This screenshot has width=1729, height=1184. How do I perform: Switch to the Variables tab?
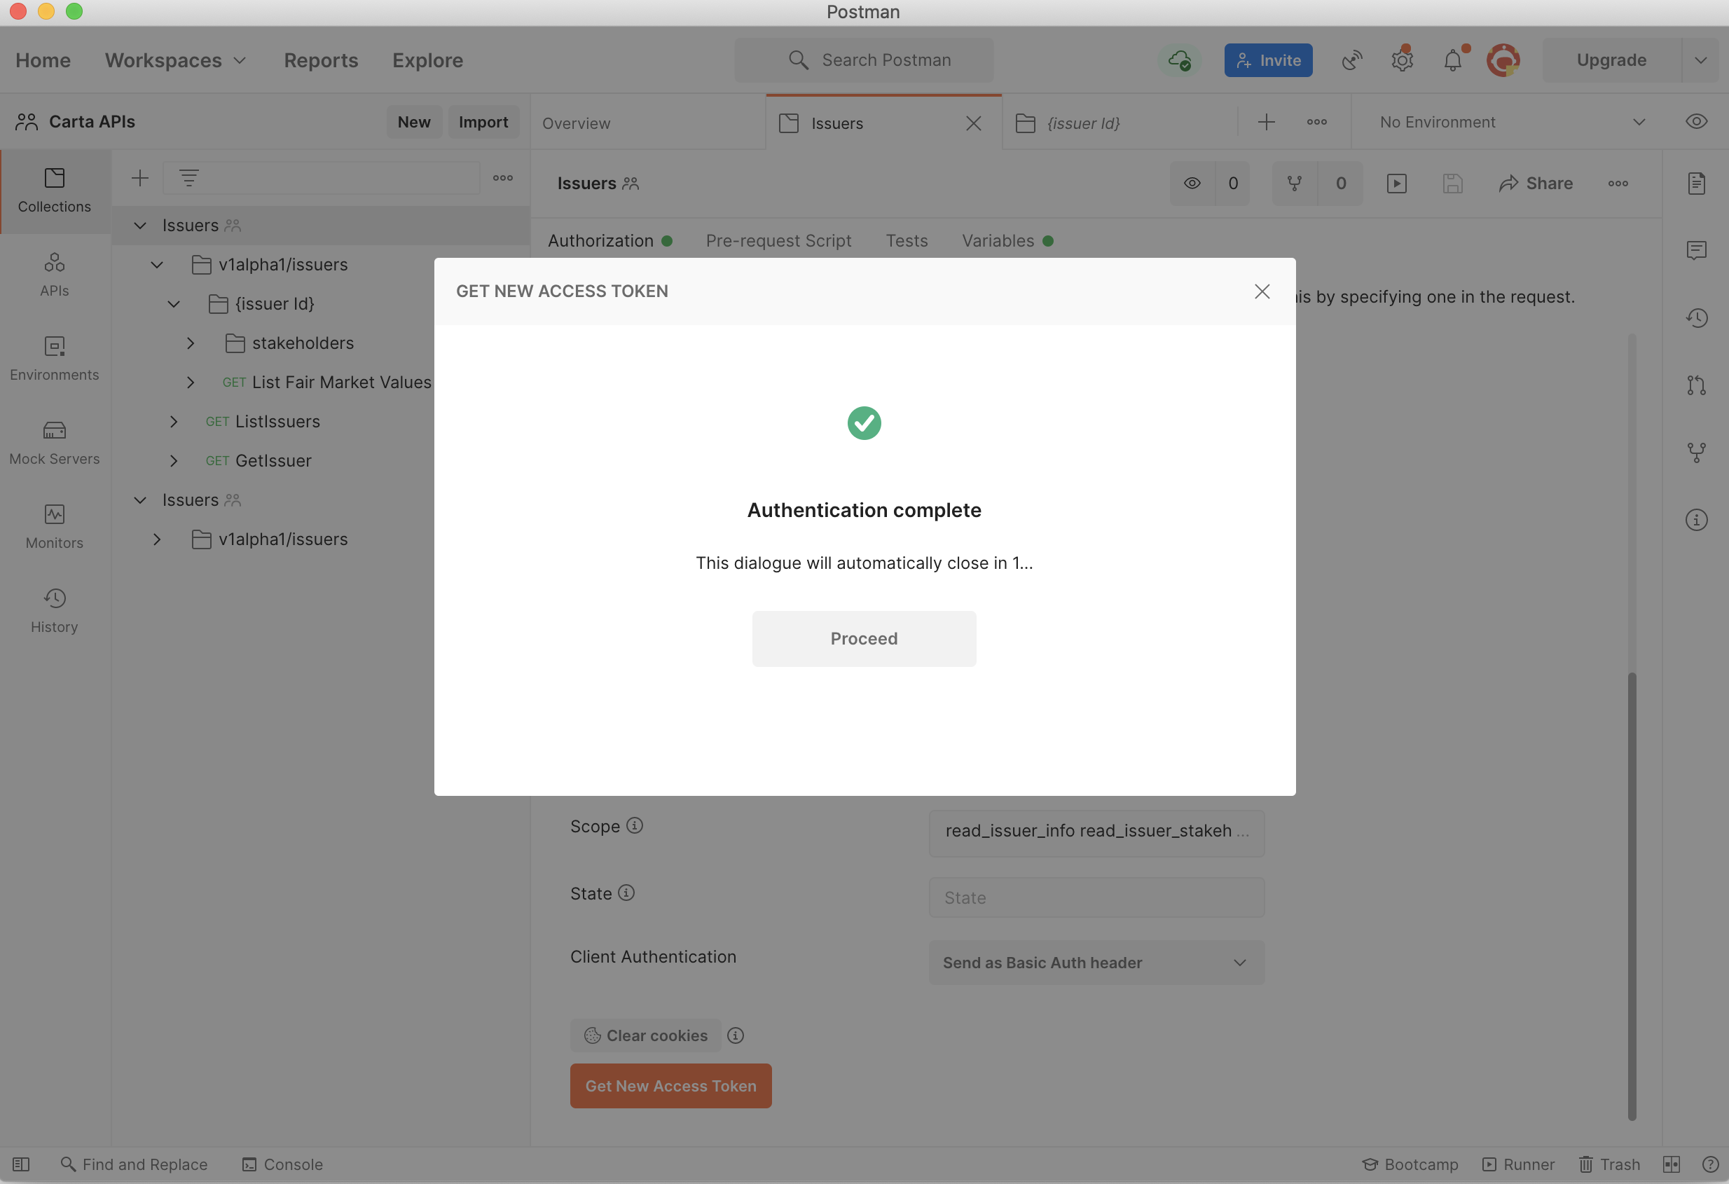(1007, 241)
